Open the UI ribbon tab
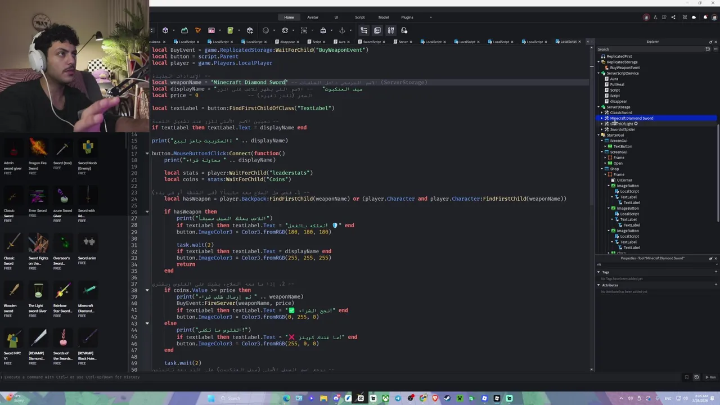This screenshot has width=720, height=405. 336,17
